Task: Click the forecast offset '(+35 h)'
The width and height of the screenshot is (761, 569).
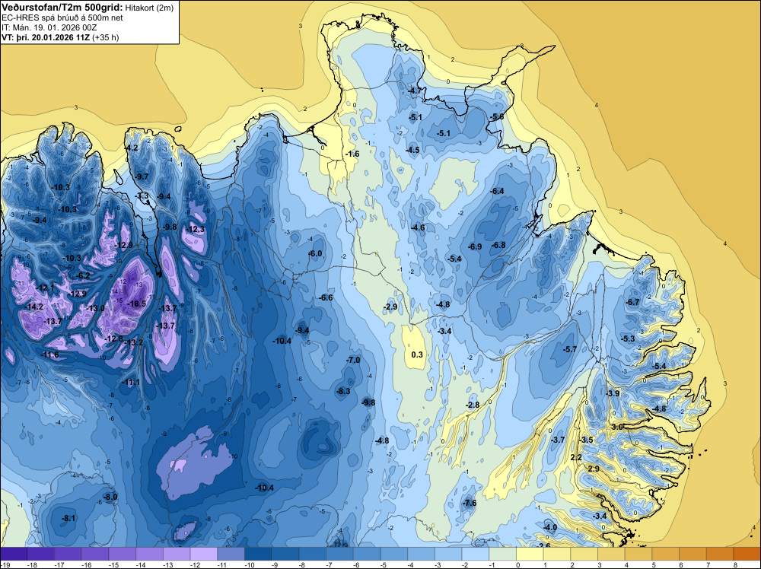Action: 105,37
